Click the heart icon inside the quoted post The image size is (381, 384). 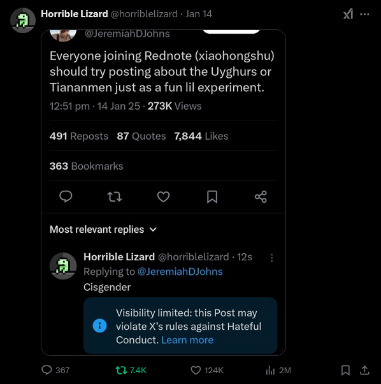click(163, 196)
